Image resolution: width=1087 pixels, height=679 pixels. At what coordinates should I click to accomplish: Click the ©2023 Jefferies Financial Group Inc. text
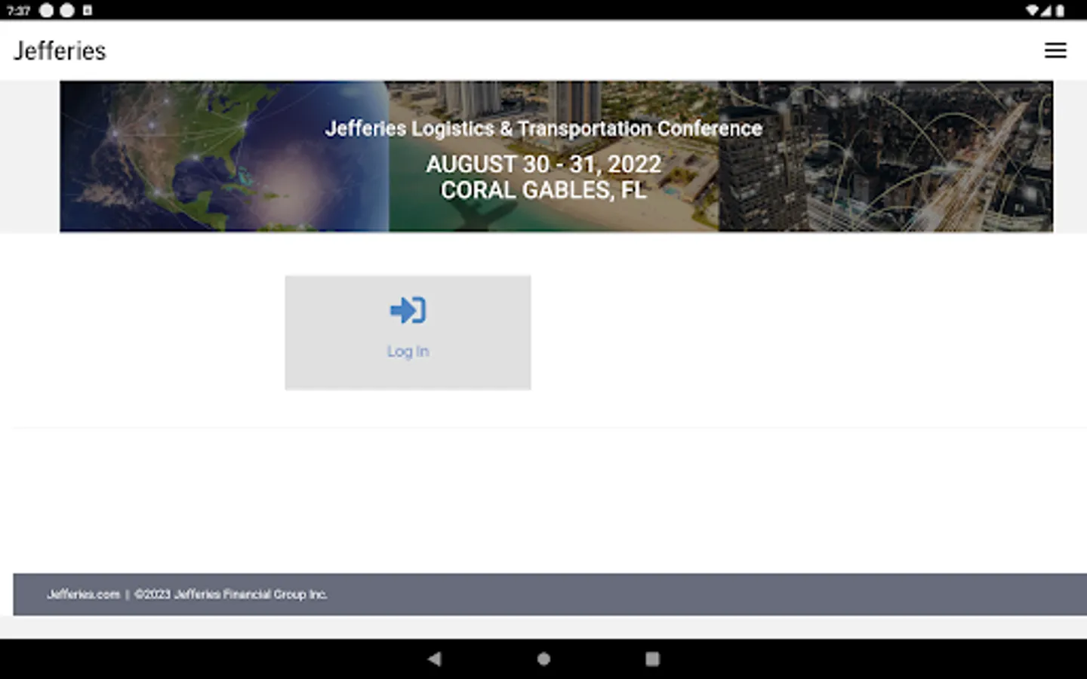tap(230, 595)
